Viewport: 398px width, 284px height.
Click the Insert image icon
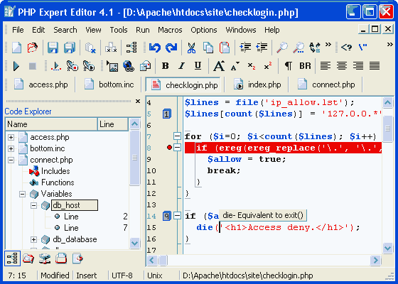(x=112, y=66)
